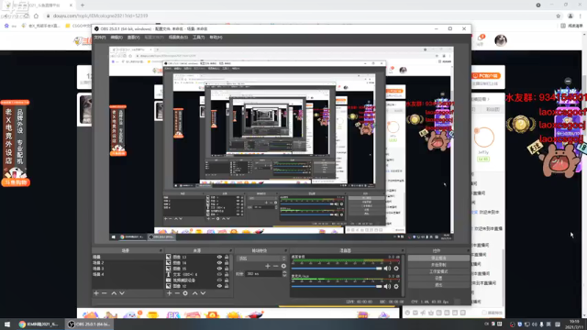Select 场景 4 in scenes list
This screenshot has width=587, height=330.
127,274
